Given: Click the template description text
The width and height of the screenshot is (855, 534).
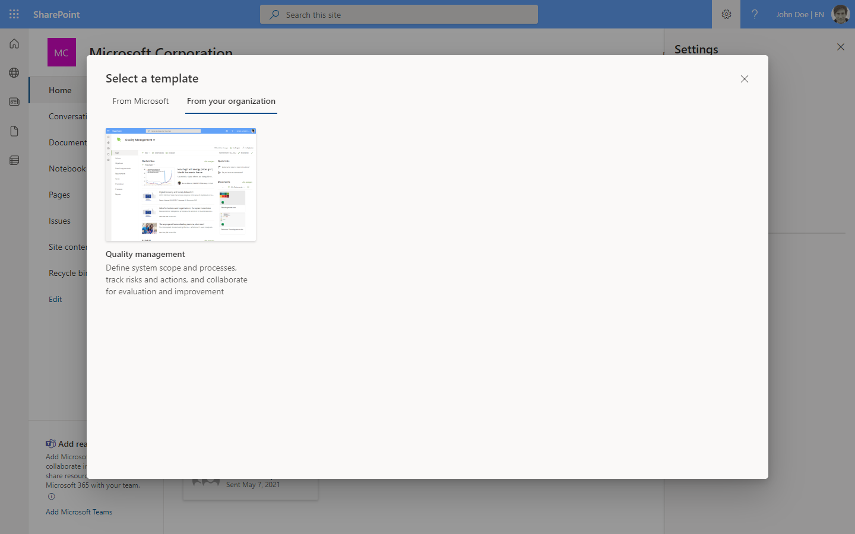Looking at the screenshot, I should pos(177,279).
